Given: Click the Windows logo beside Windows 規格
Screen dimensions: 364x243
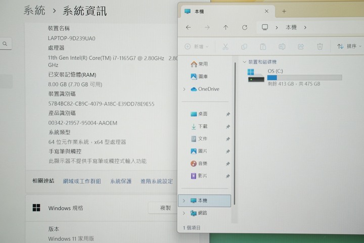Looking at the screenshot, I should click(x=36, y=208).
